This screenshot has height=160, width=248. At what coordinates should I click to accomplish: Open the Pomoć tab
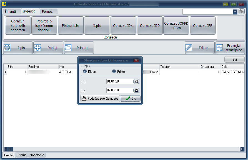pyautogui.click(x=47, y=12)
